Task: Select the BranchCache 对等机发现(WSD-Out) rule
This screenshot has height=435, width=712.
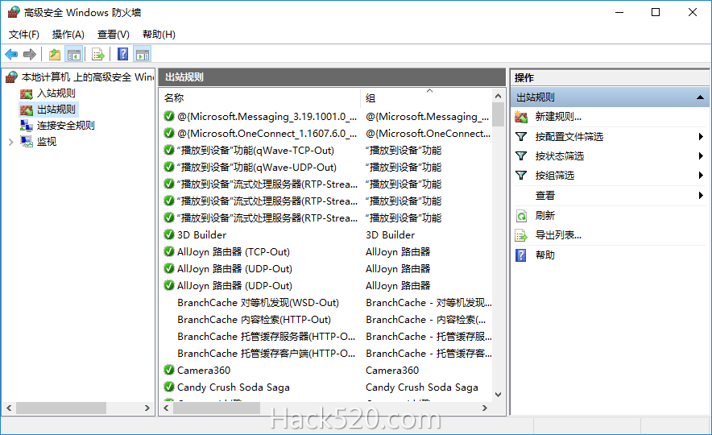Action: click(x=258, y=302)
